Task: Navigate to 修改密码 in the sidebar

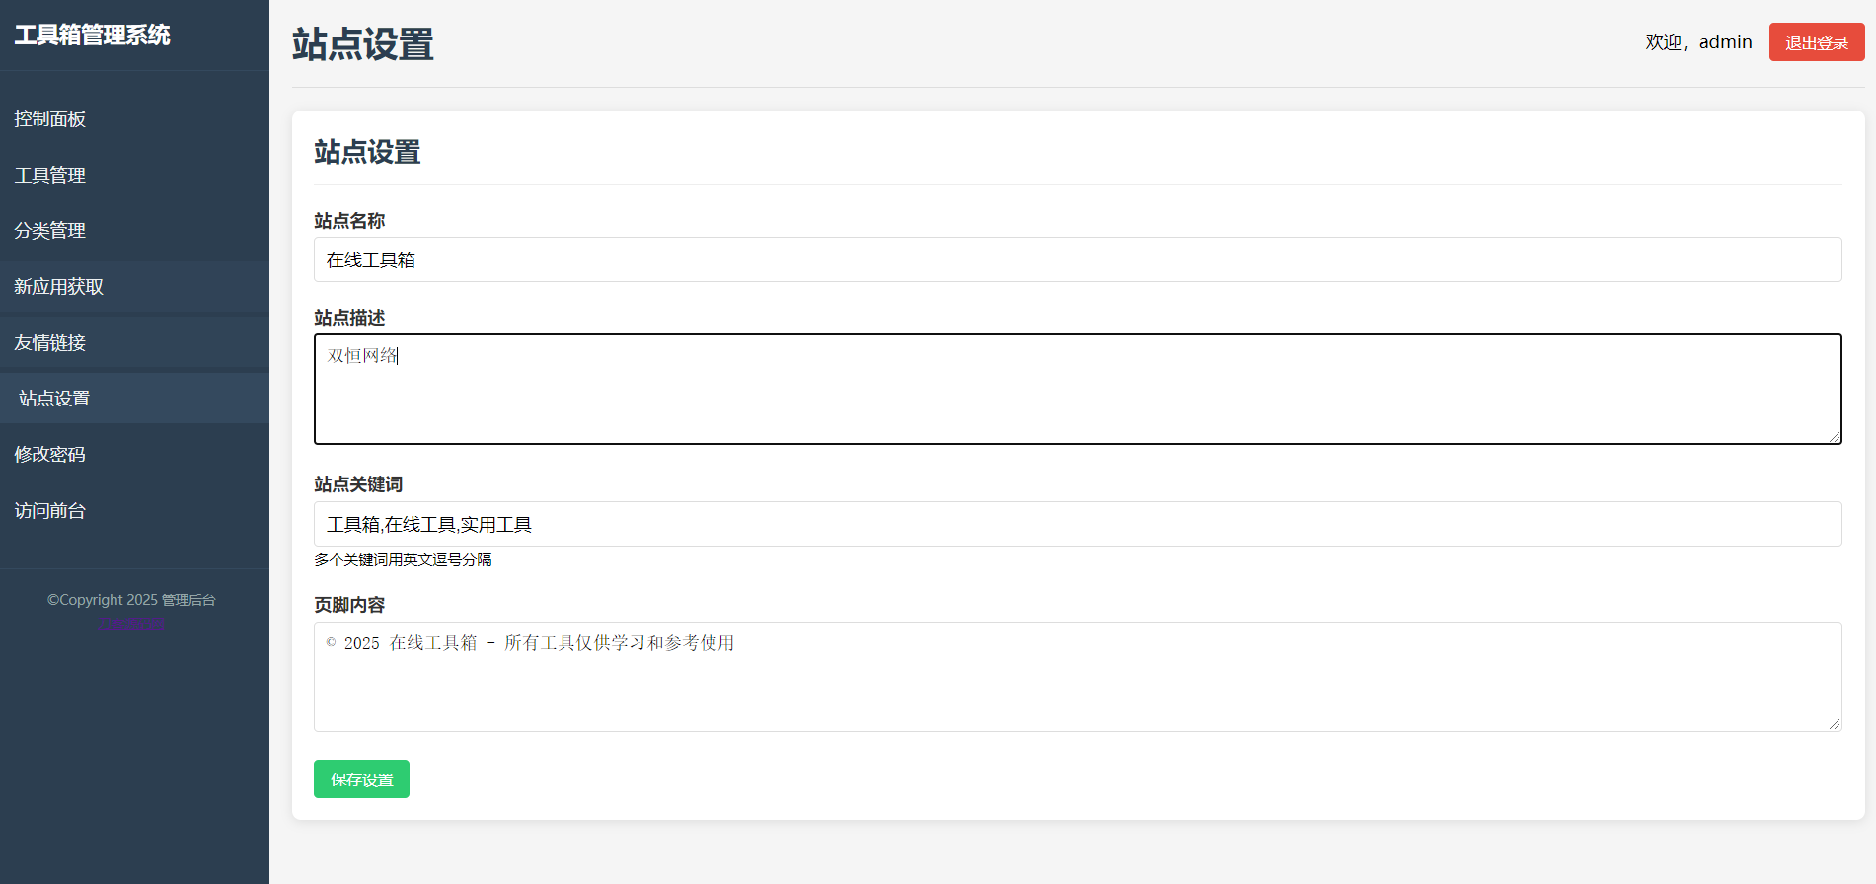Action: click(50, 455)
